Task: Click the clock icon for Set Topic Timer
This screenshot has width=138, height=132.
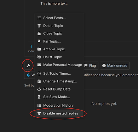Action: pos(39,74)
